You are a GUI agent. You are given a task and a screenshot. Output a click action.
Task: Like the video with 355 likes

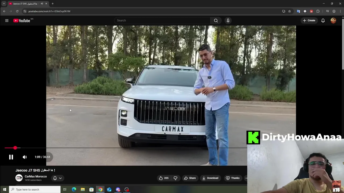pos(164,178)
